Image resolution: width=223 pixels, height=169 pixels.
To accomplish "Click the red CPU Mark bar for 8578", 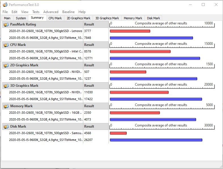I will pos(140,52).
